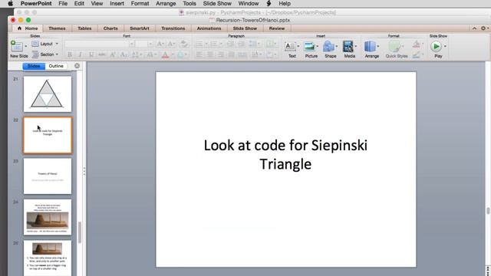The width and height of the screenshot is (491, 276).
Task: Close the slides pane with X icon
Action: coord(77,66)
